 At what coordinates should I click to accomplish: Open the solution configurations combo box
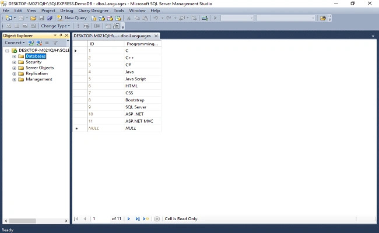(x=237, y=18)
